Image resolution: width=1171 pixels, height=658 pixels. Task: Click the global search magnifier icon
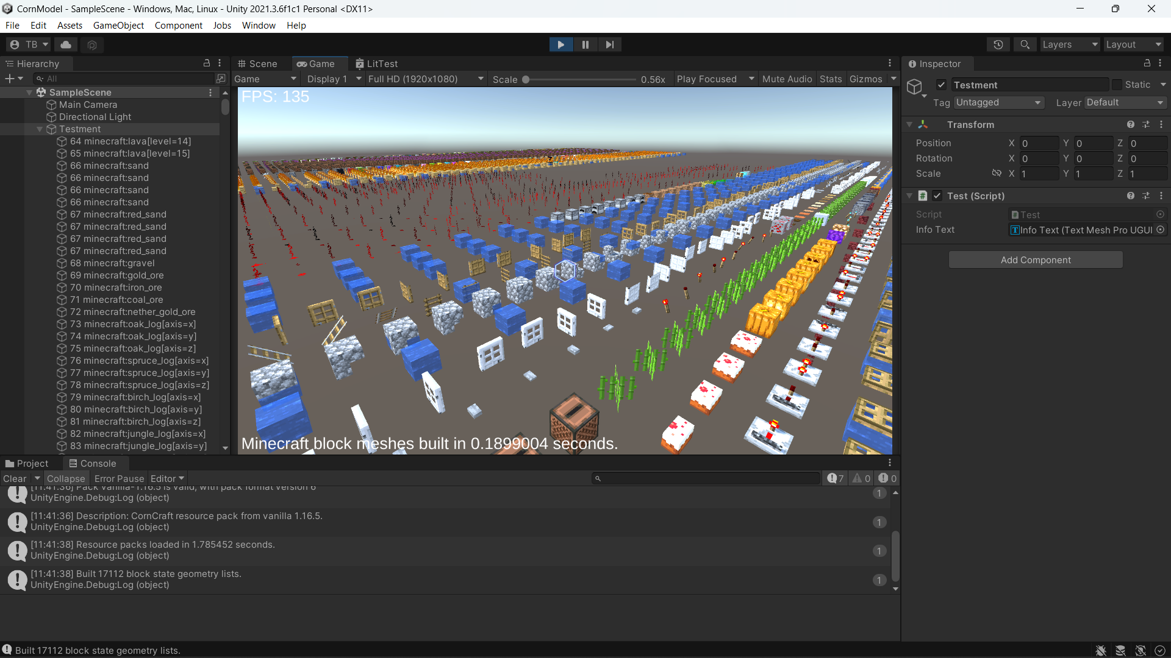point(1025,44)
